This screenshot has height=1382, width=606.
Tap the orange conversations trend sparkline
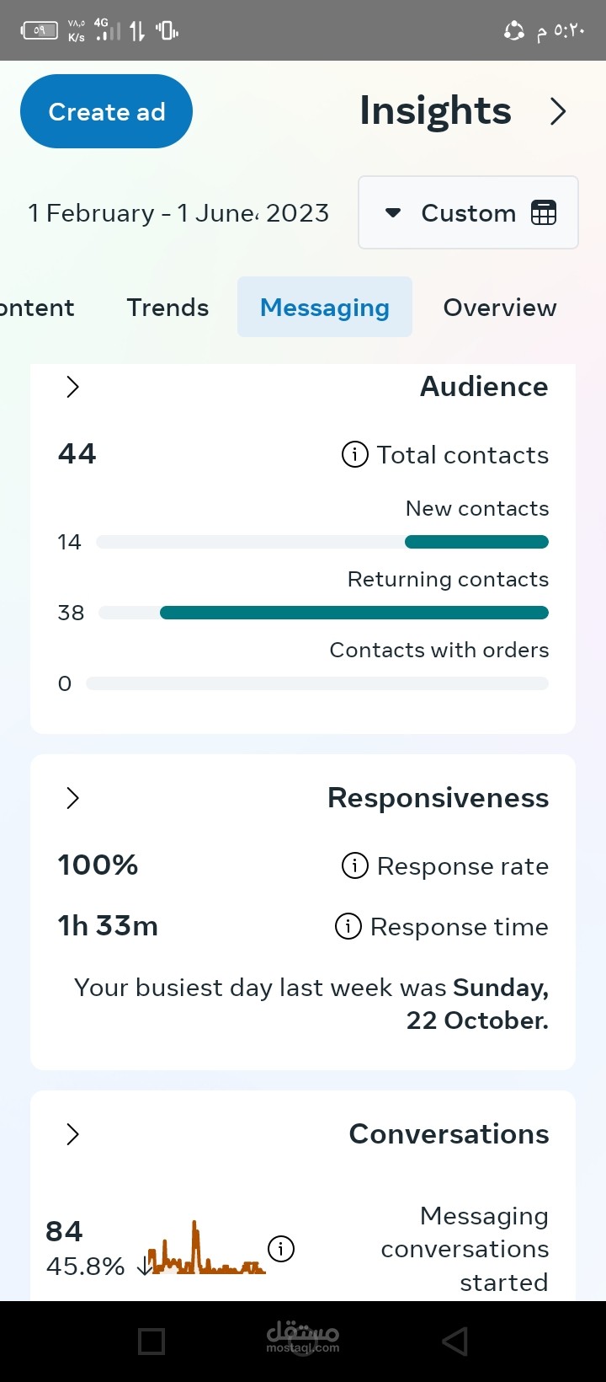[x=206, y=1251]
